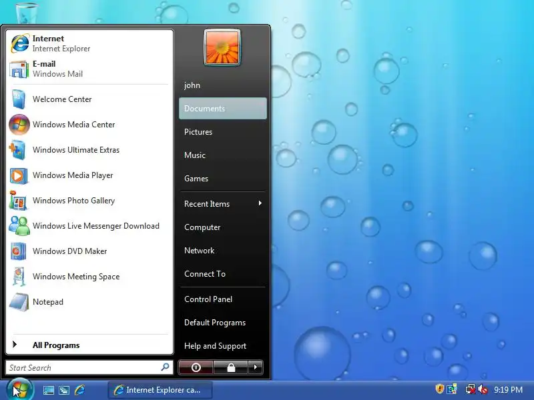Image resolution: width=534 pixels, height=400 pixels.
Task: Open the network status tray icon
Action: click(471, 389)
